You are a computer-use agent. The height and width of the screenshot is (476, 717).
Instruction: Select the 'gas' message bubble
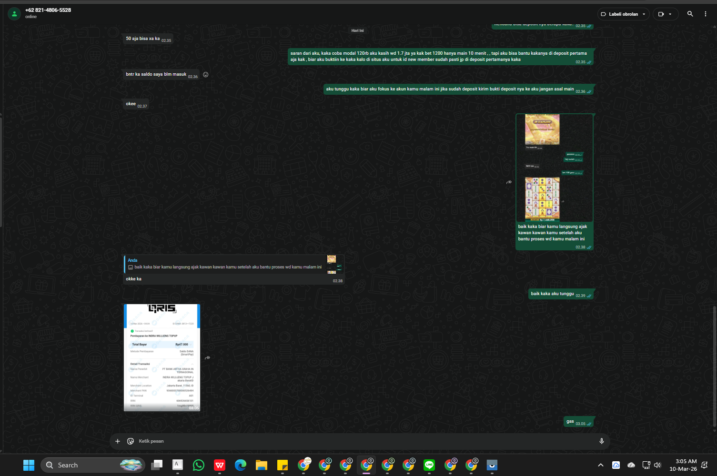[579, 422]
